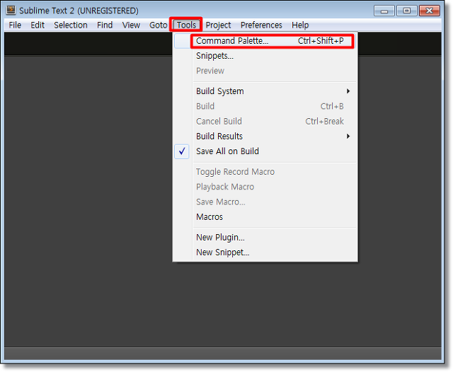This screenshot has width=453, height=372.
Task: Click the Sublime Text app icon in title bar
Action: [11, 10]
